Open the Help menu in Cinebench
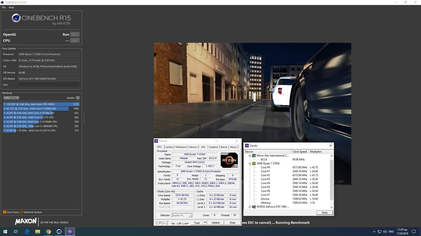Viewport: 421px width, 236px height. tap(11, 7)
